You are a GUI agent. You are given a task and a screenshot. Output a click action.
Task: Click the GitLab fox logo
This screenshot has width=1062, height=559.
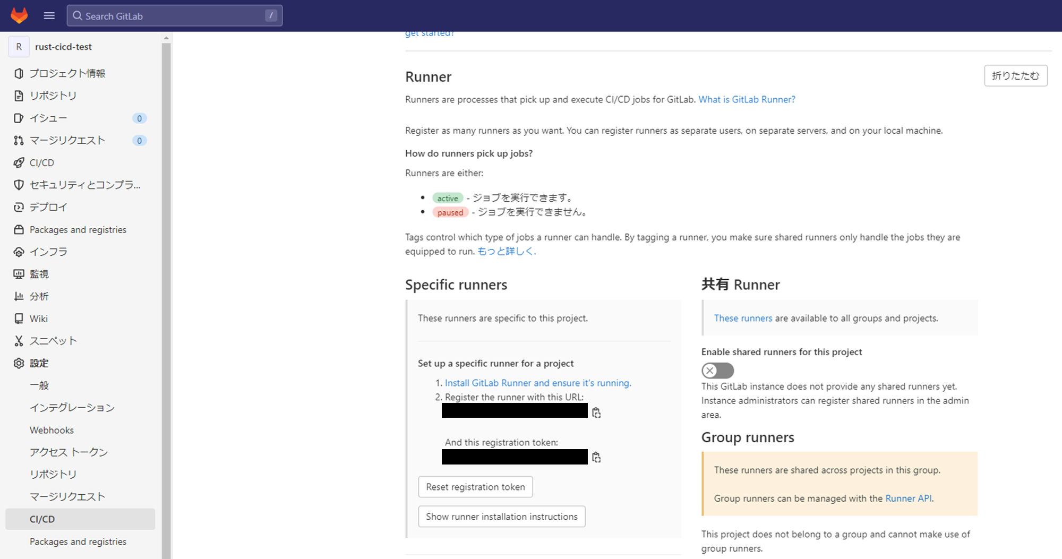[19, 15]
